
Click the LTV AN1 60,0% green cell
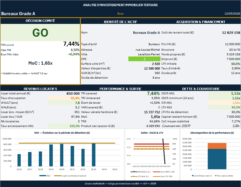224,107
